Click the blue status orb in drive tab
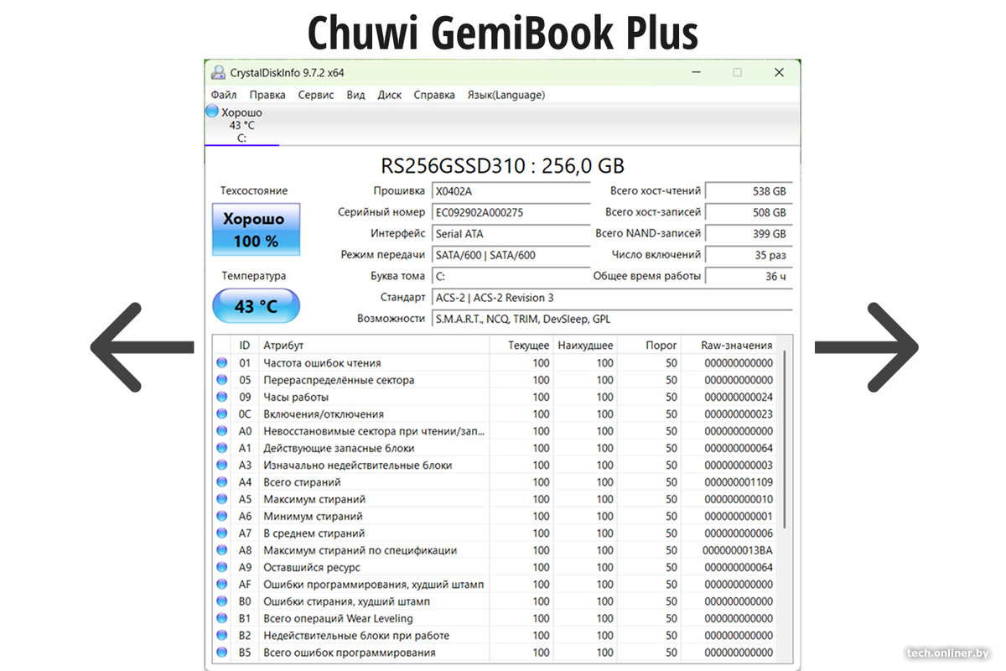Image resolution: width=1006 pixels, height=671 pixels. pyautogui.click(x=212, y=112)
